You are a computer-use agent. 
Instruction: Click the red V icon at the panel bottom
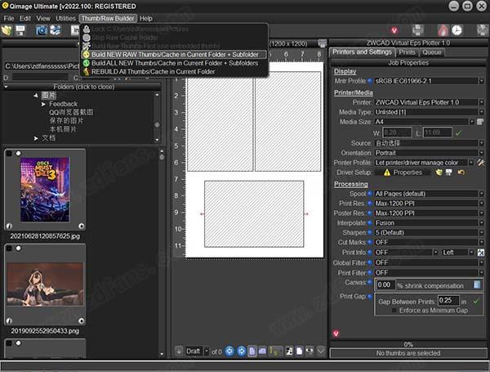point(336,334)
